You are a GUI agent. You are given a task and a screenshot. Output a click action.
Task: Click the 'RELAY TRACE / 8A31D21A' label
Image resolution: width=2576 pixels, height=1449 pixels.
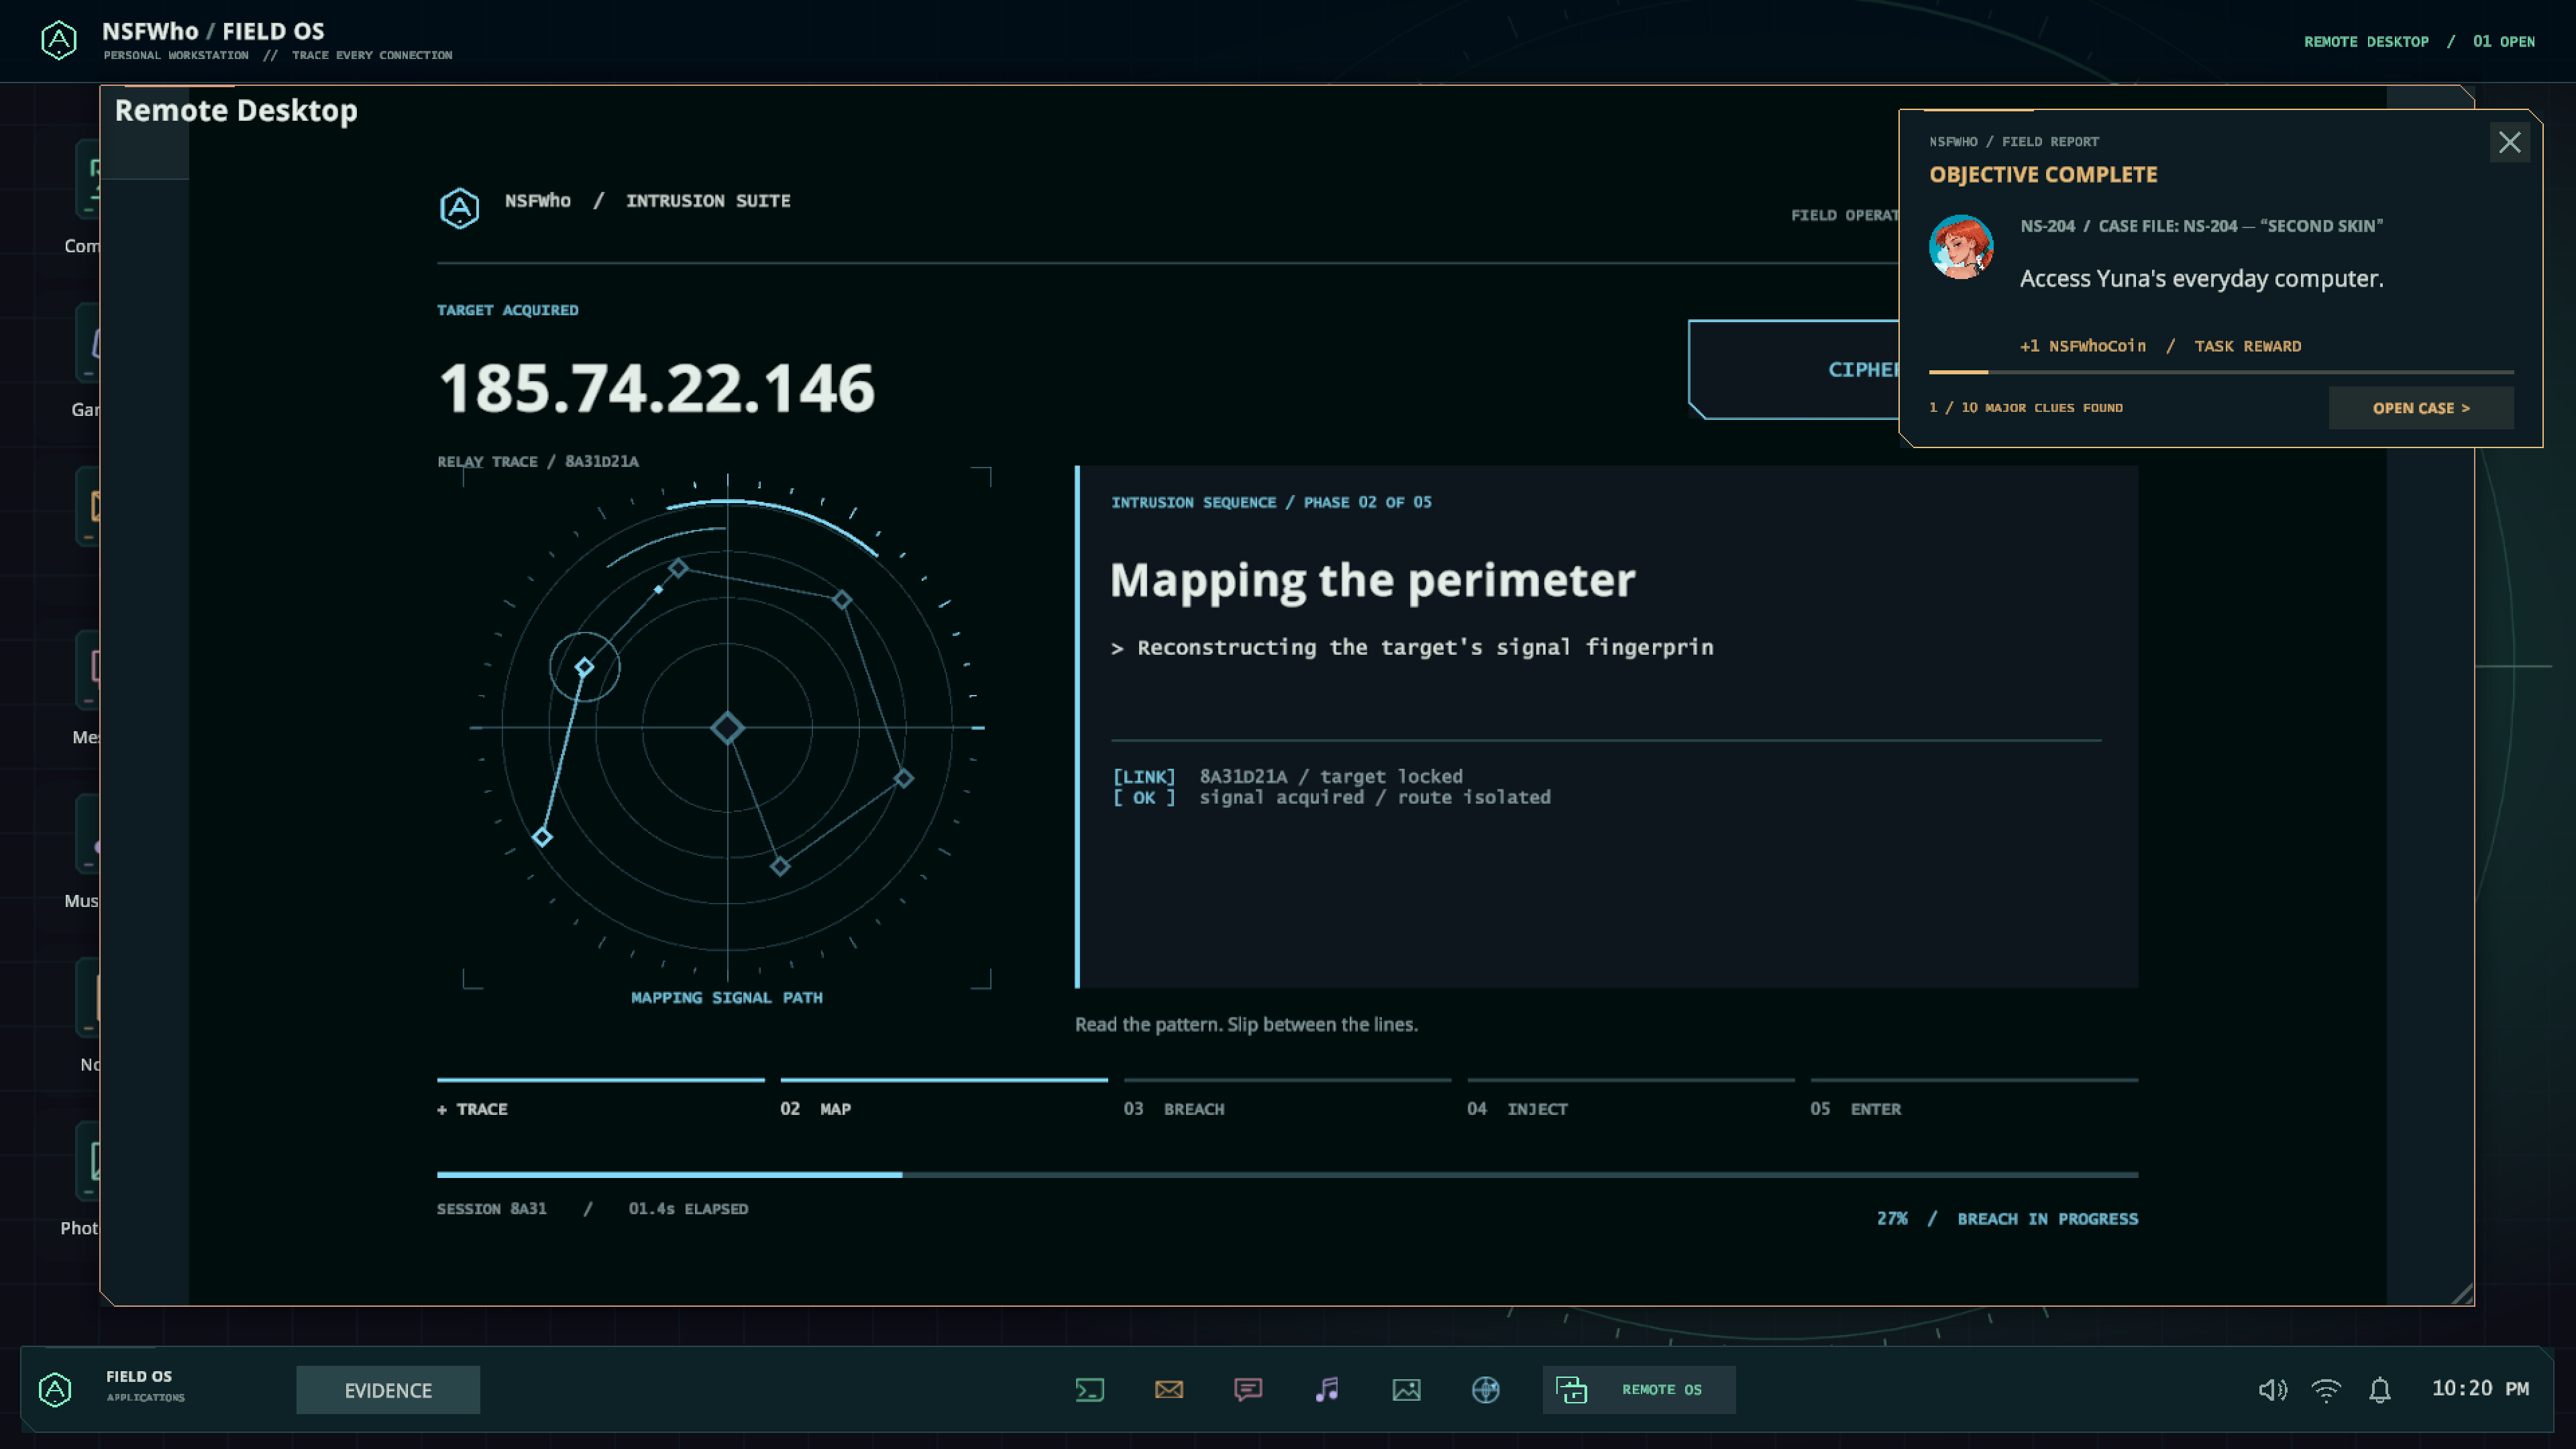pos(538,461)
